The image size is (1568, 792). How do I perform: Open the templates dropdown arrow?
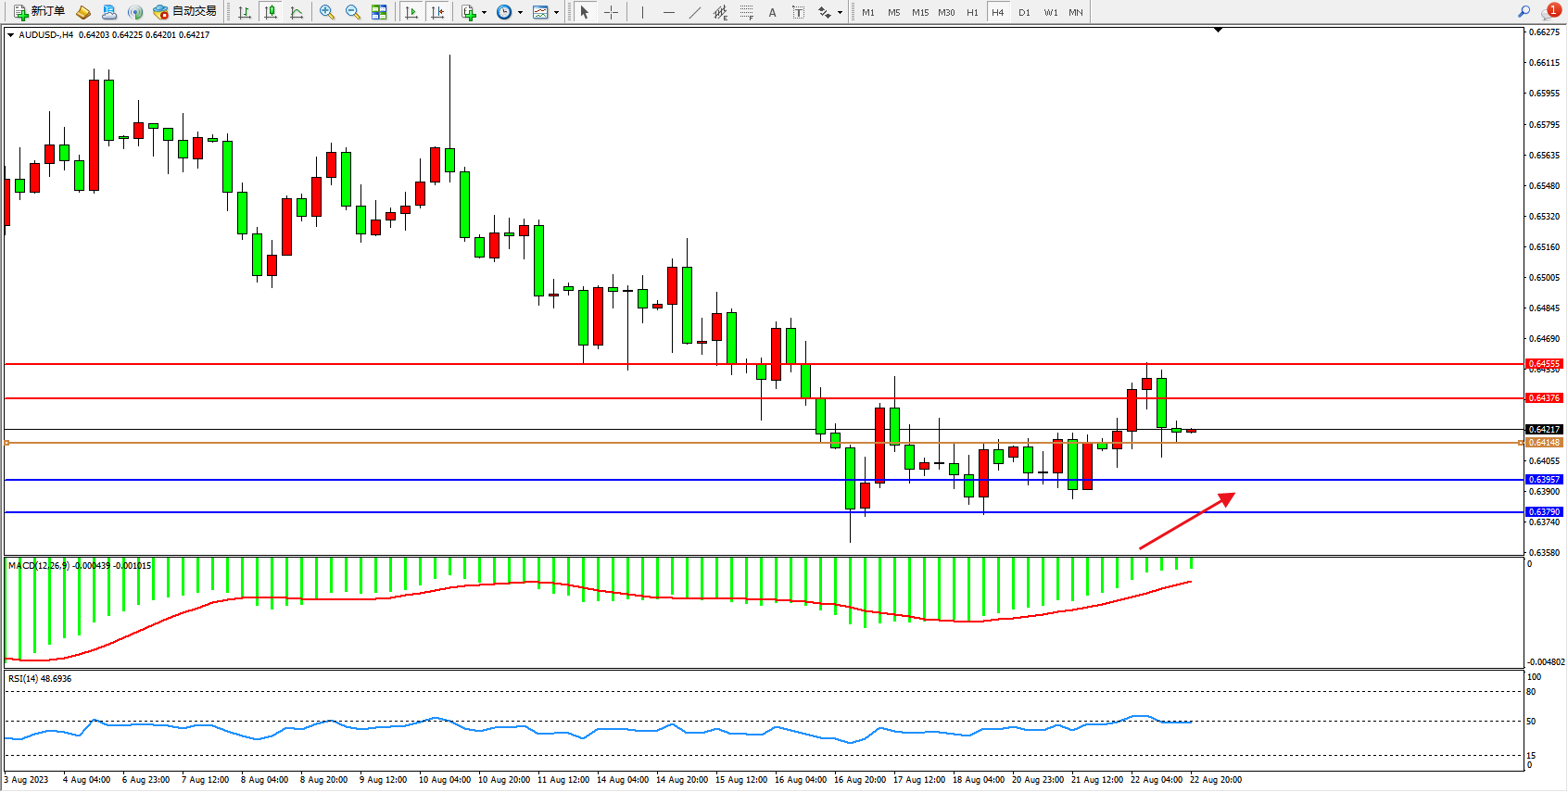(x=556, y=13)
